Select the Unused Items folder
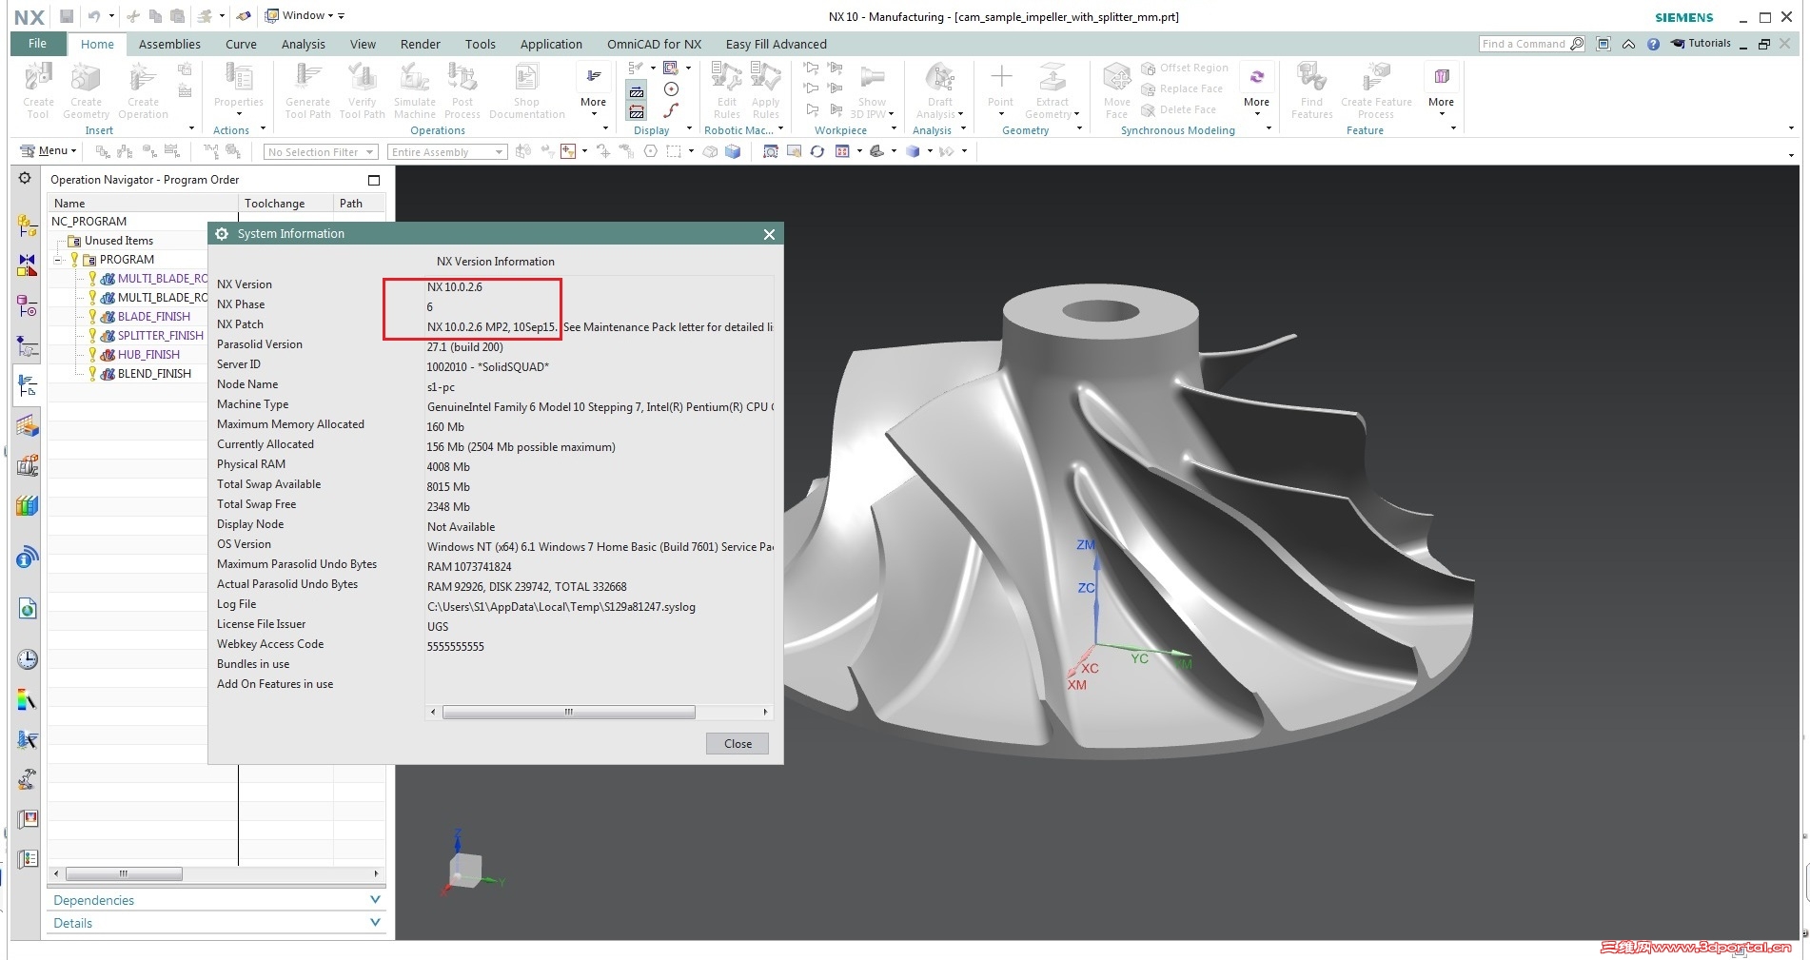The width and height of the screenshot is (1810, 960). [x=118, y=241]
